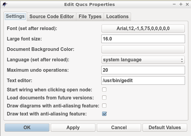
Task: Select the Settings tab
Action: tap(15, 16)
